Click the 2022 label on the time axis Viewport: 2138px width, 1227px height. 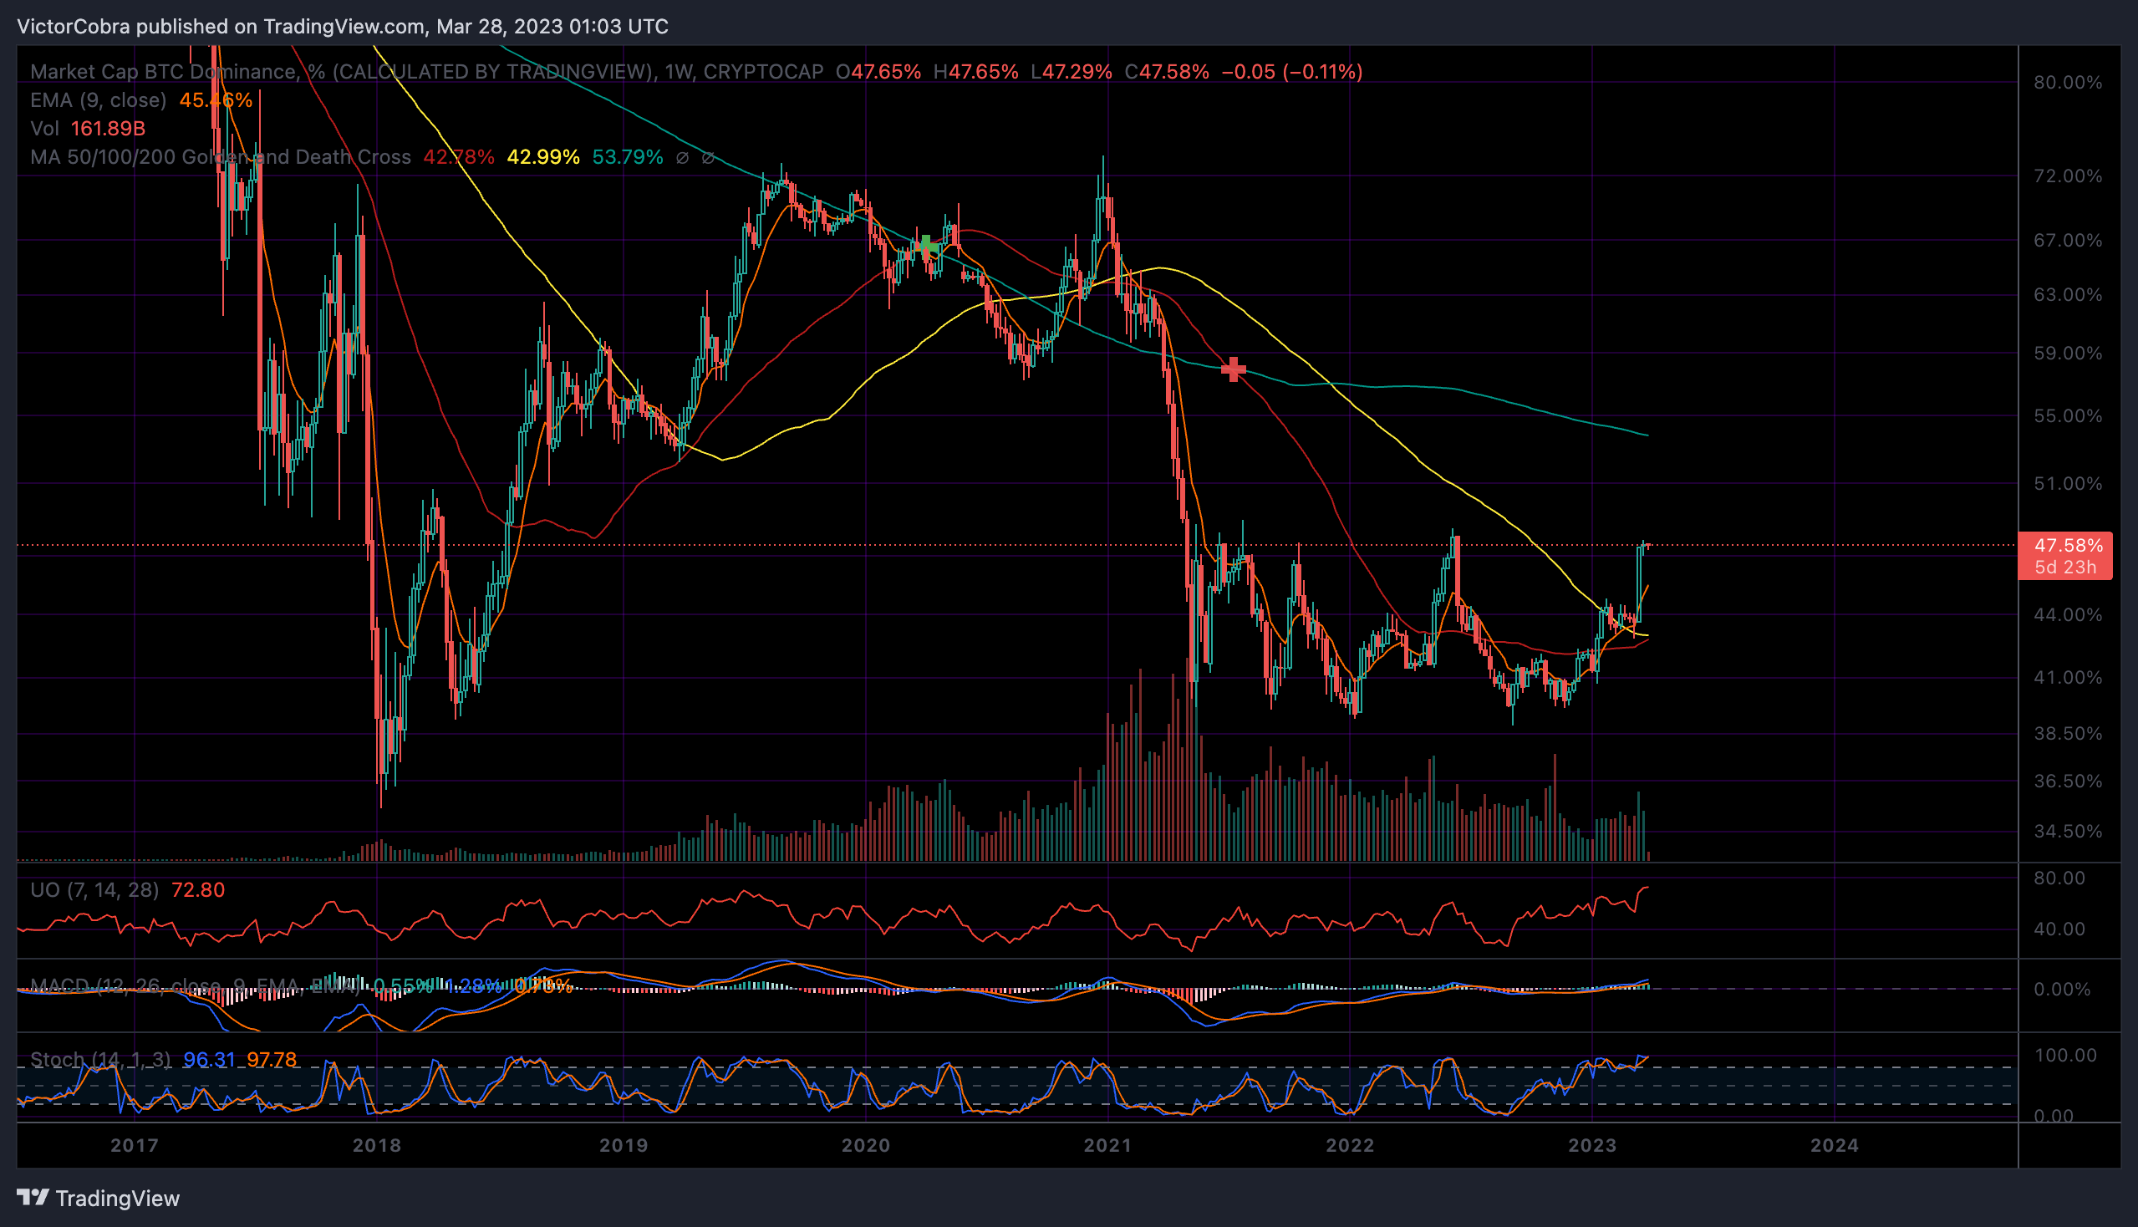pyautogui.click(x=1350, y=1146)
